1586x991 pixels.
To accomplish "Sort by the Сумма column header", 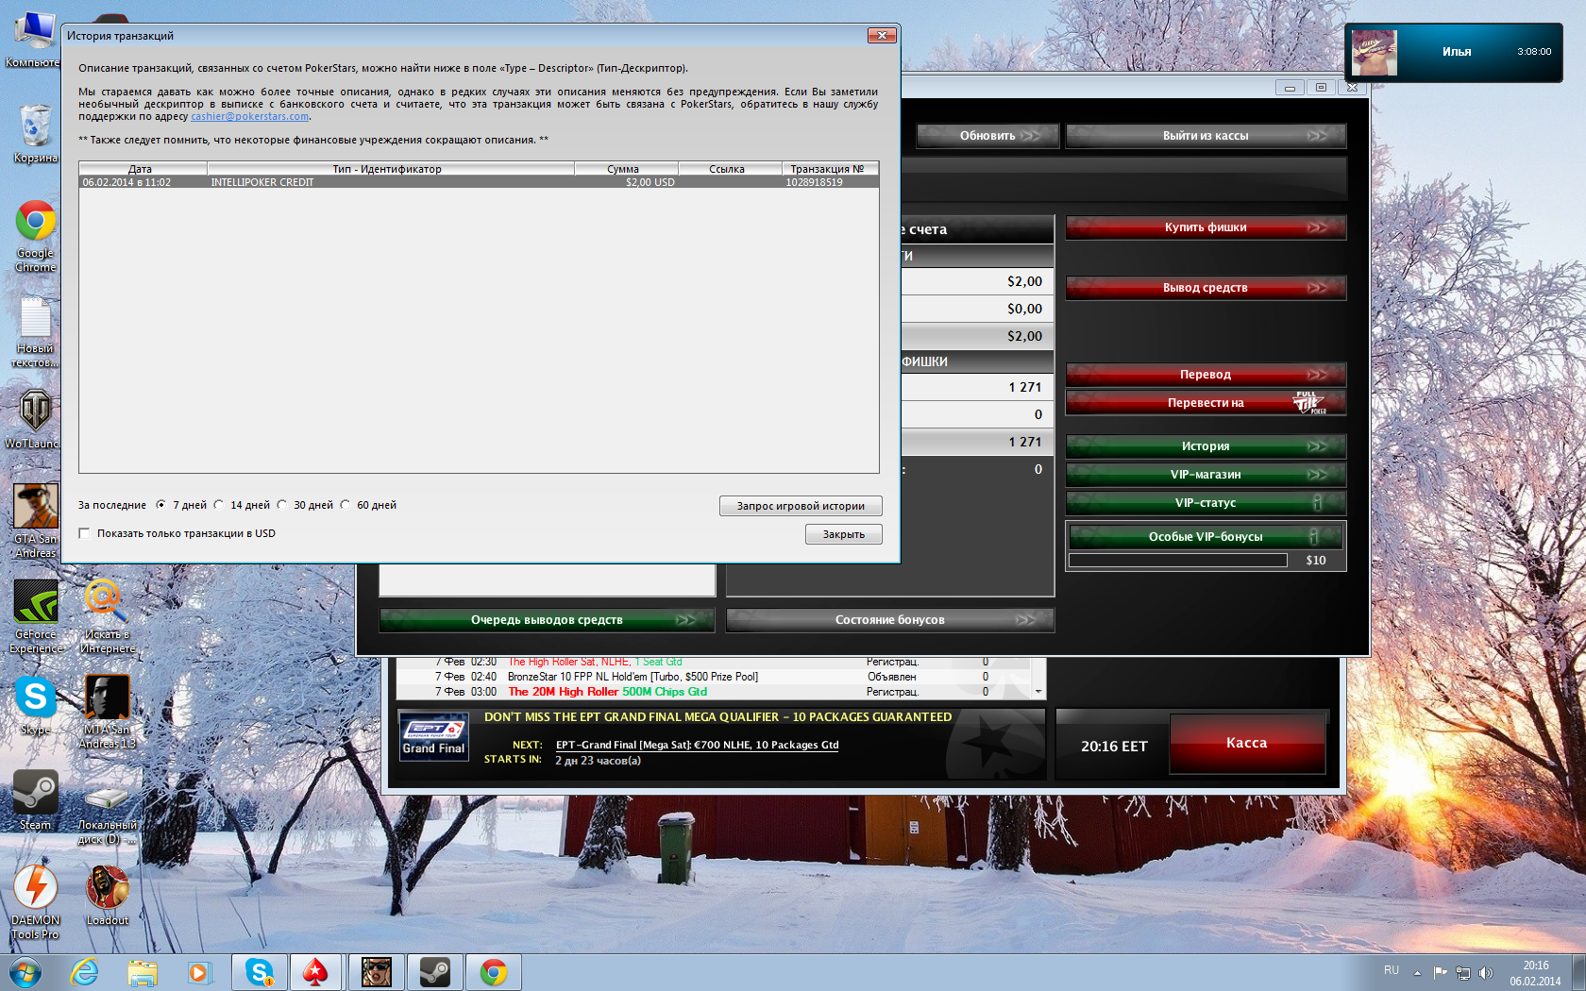I will 626,169.
